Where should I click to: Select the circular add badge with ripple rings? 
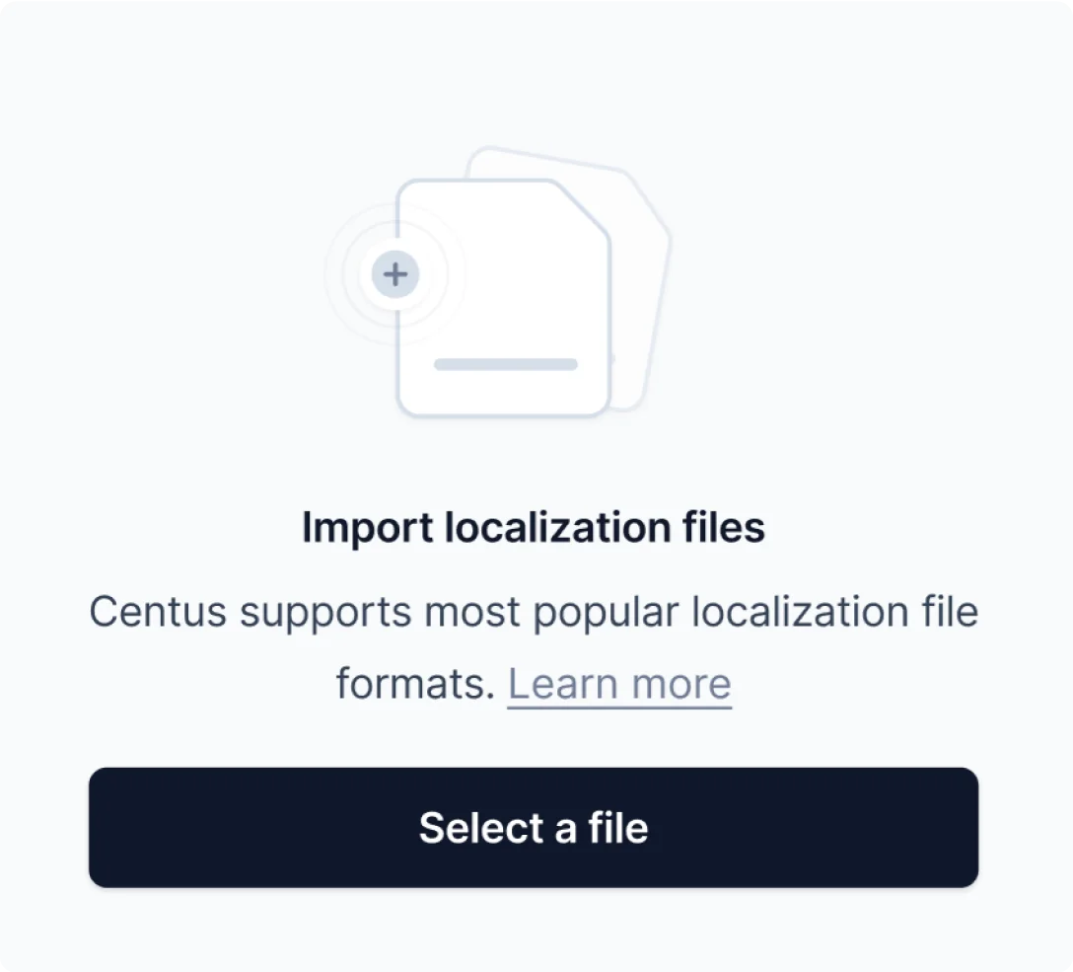point(394,274)
